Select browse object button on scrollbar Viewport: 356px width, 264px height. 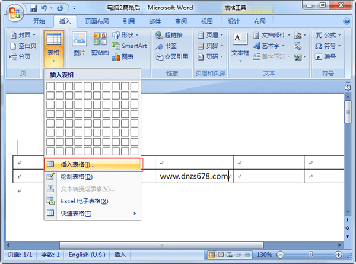coord(347,228)
